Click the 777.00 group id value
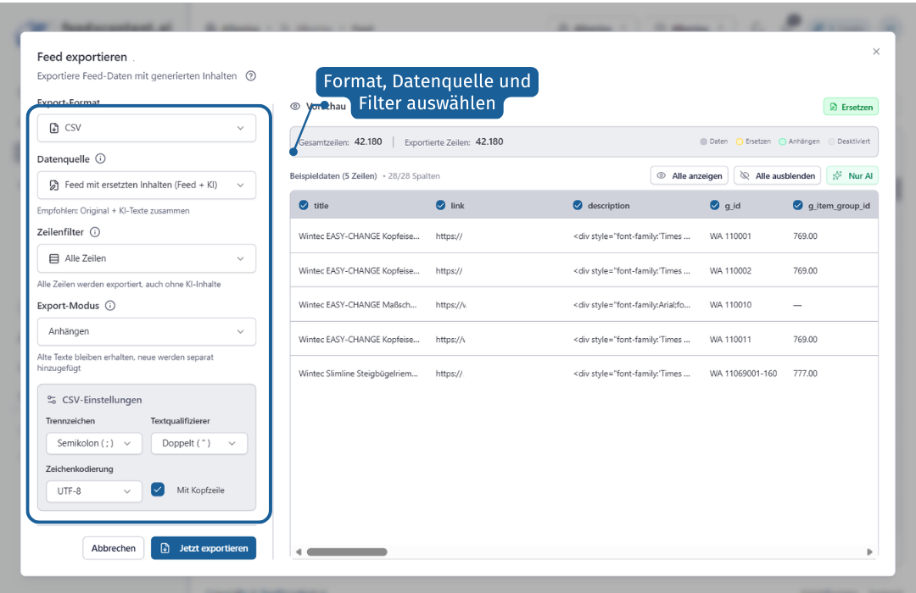This screenshot has width=916, height=593. tap(805, 374)
